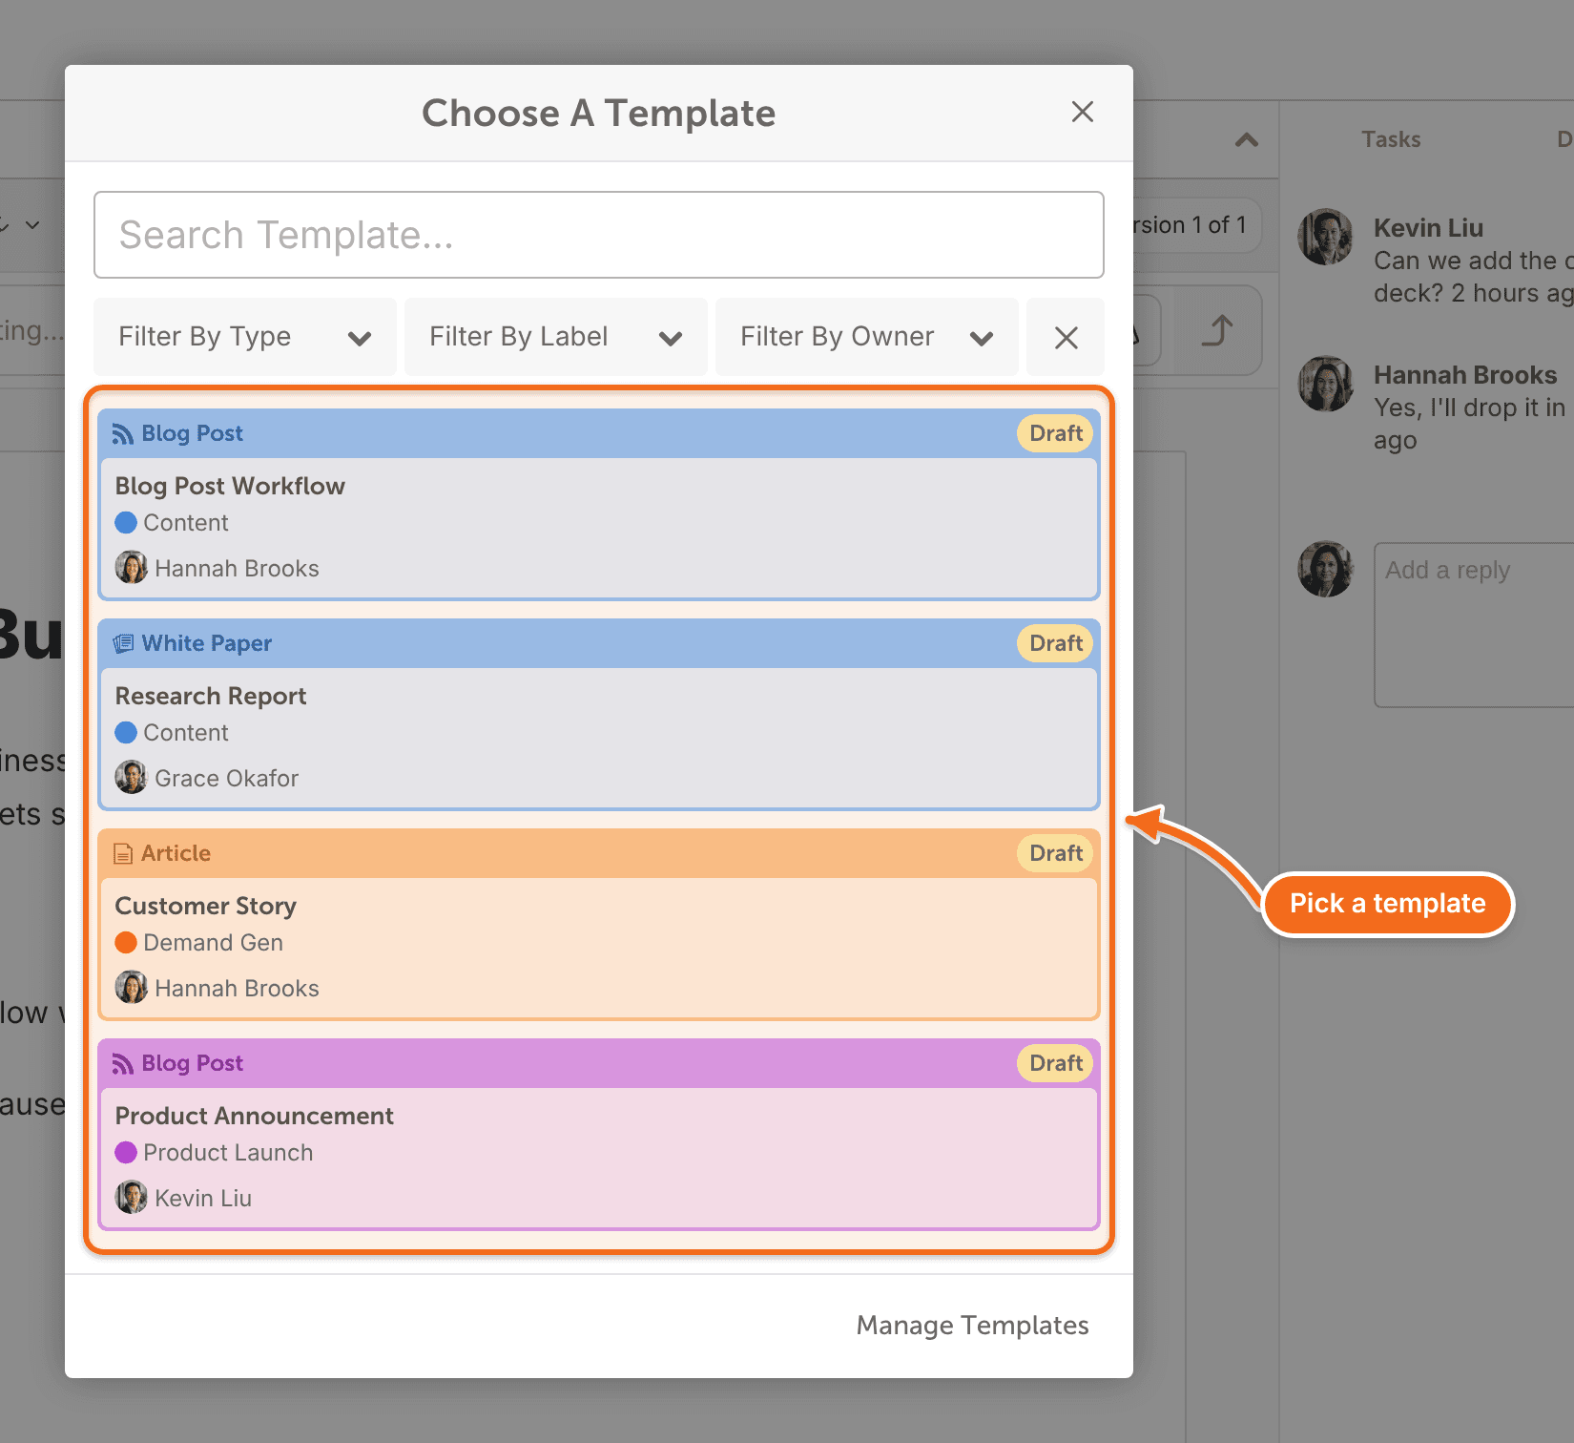Open the Filter By Label dropdown
The image size is (1574, 1443).
556,337
